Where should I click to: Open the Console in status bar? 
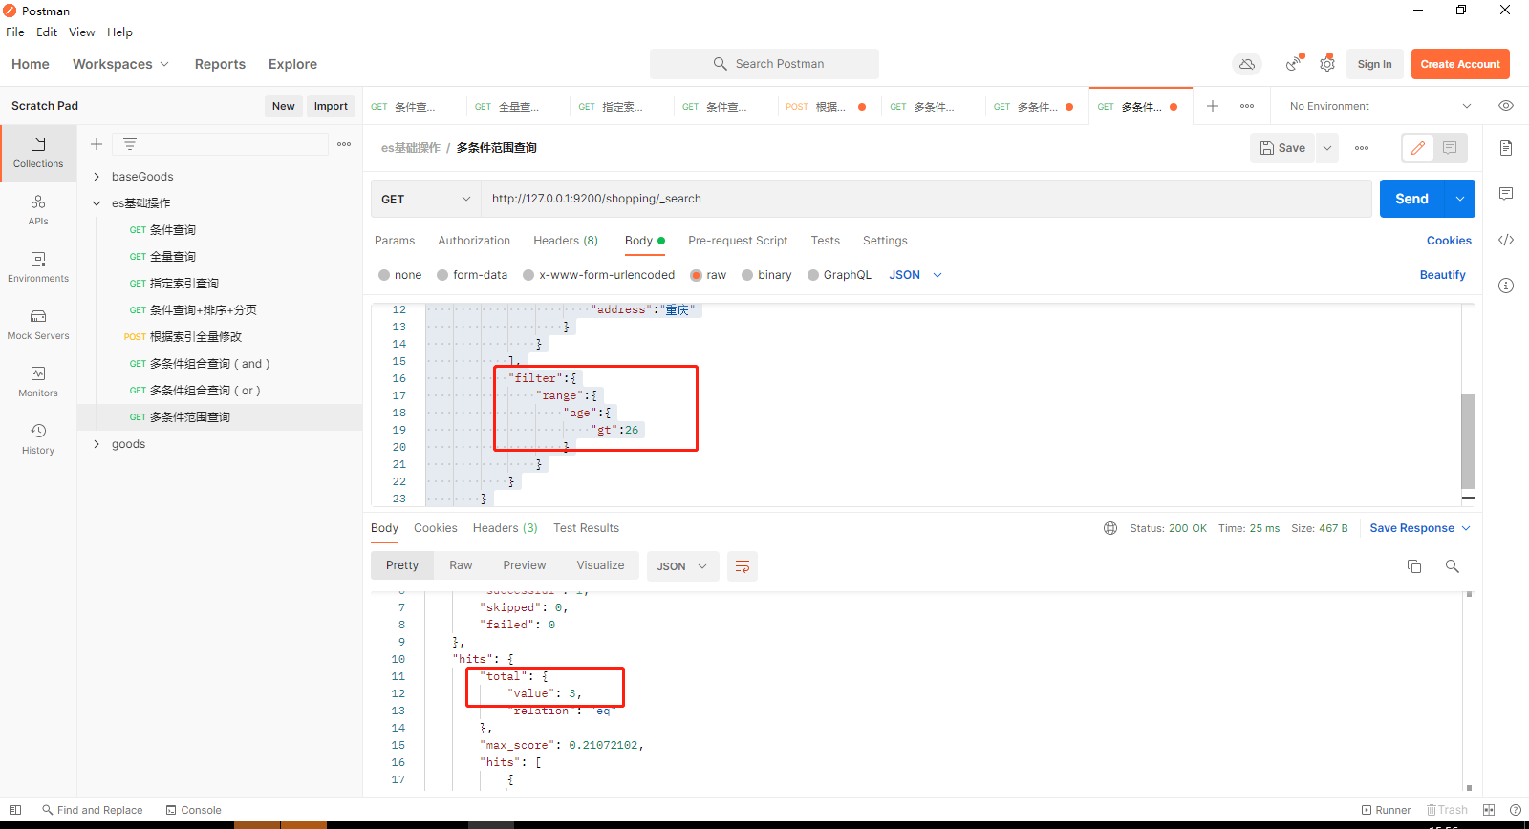click(x=193, y=810)
